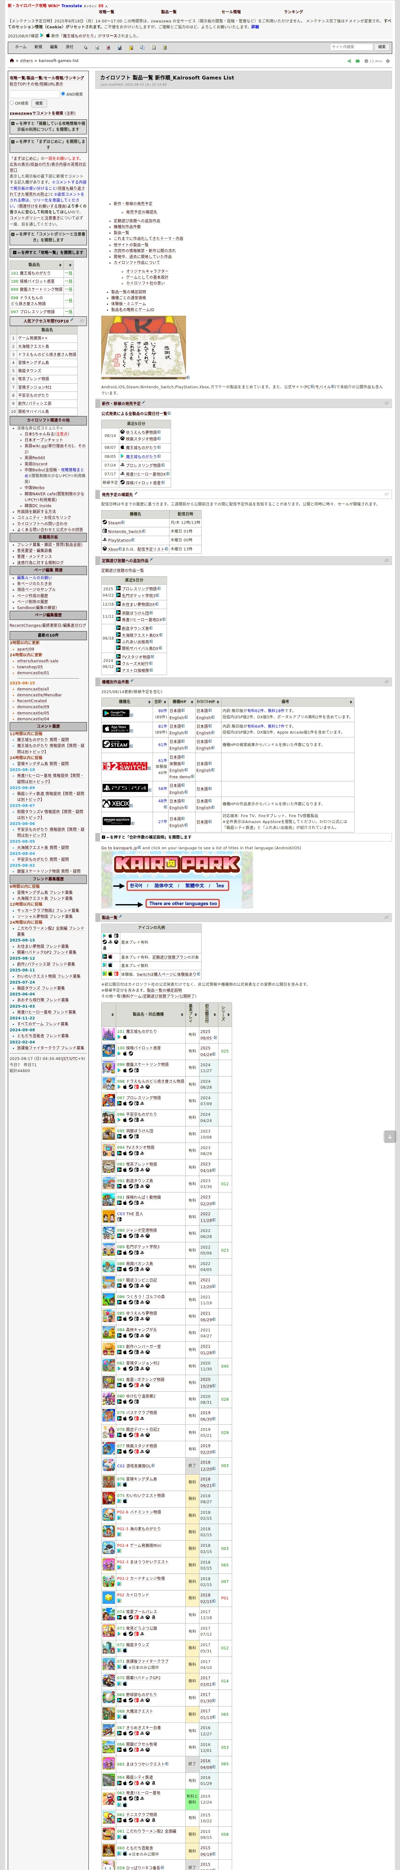Click the Steam logo in platform table
The image size is (400, 1870).
click(116, 743)
